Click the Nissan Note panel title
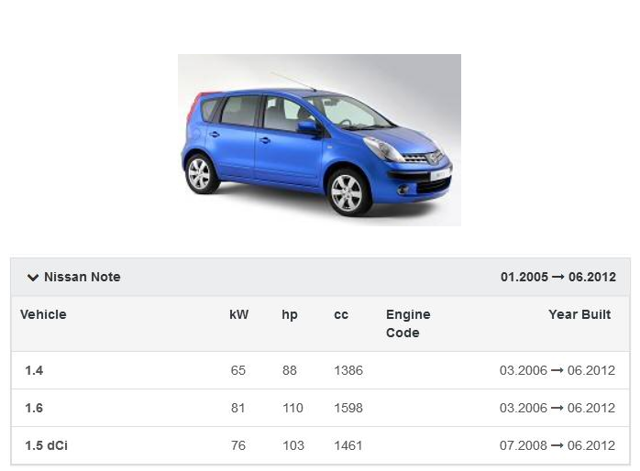Screen dimensions: 640x471 coord(82,278)
